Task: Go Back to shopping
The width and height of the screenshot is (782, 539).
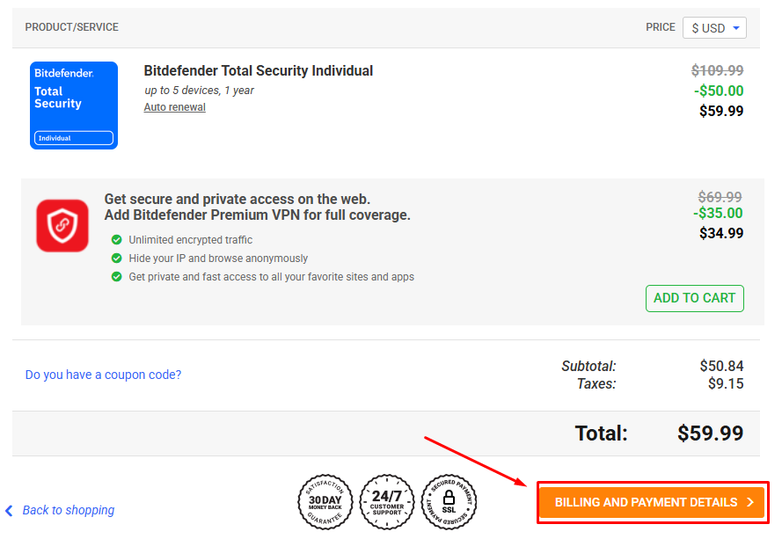Action: [x=69, y=510]
